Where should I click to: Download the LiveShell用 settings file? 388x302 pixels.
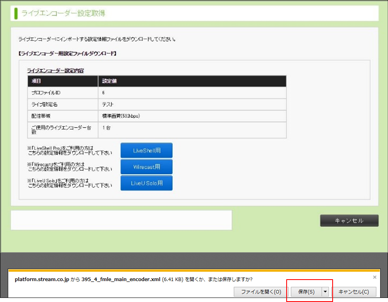[x=147, y=150]
